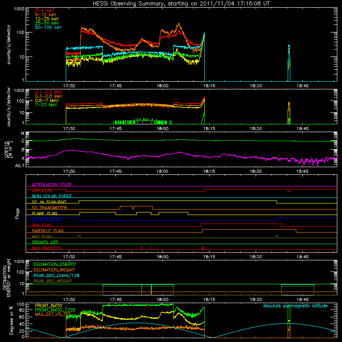Select the NON_SOLAR_EVENT flag label
Viewport: 342px width, 342px height.
52,196
